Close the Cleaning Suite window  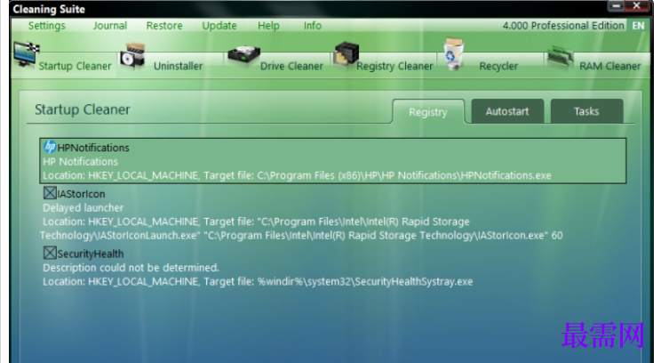click(637, 5)
